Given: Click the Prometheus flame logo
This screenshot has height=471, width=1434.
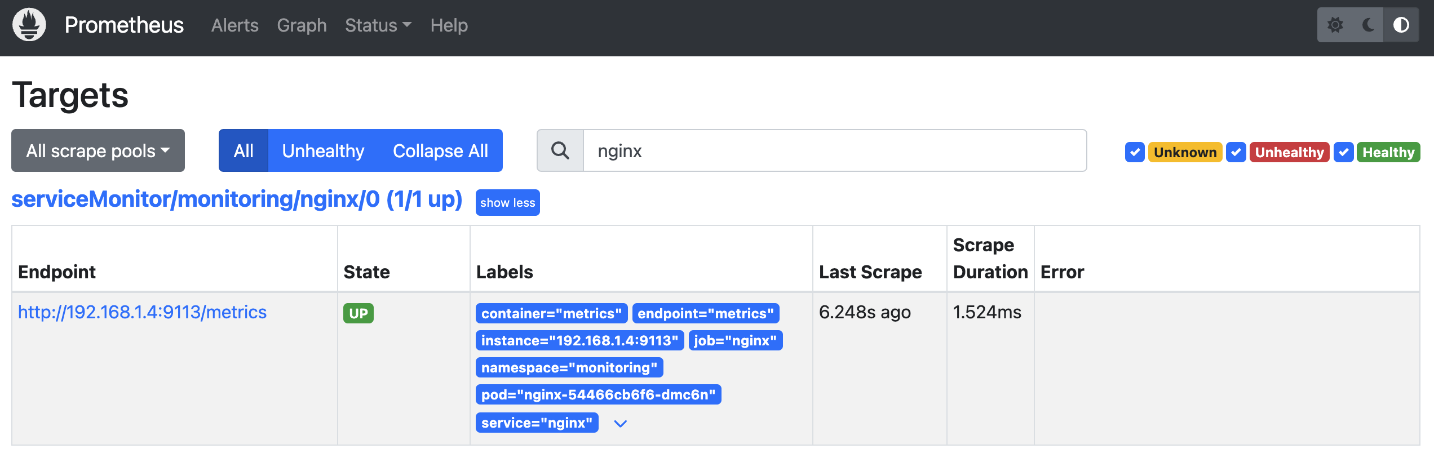Looking at the screenshot, I should click(x=29, y=25).
